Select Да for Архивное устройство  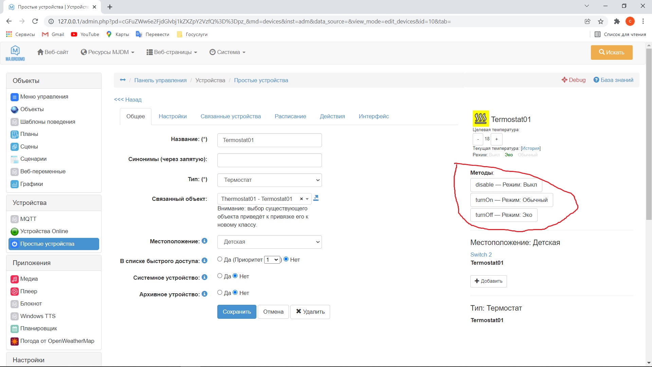point(220,293)
